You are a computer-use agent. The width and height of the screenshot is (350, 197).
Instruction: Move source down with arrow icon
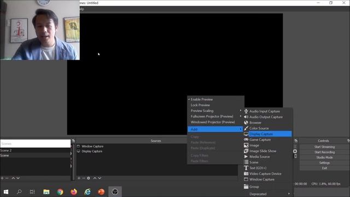[100, 178]
